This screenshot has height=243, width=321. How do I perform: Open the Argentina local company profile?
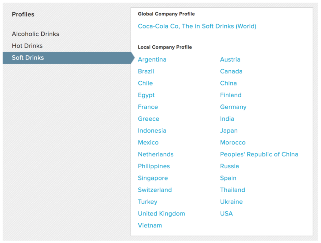point(152,59)
